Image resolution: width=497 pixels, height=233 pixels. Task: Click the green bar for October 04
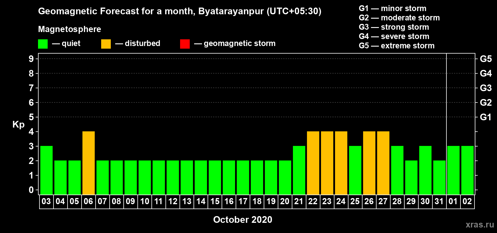[x=61, y=177]
